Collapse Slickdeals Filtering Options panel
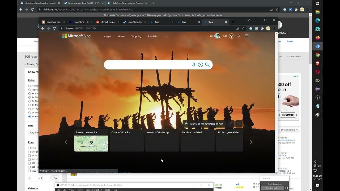Screen dimensions: 340x191 tap(31, 64)
